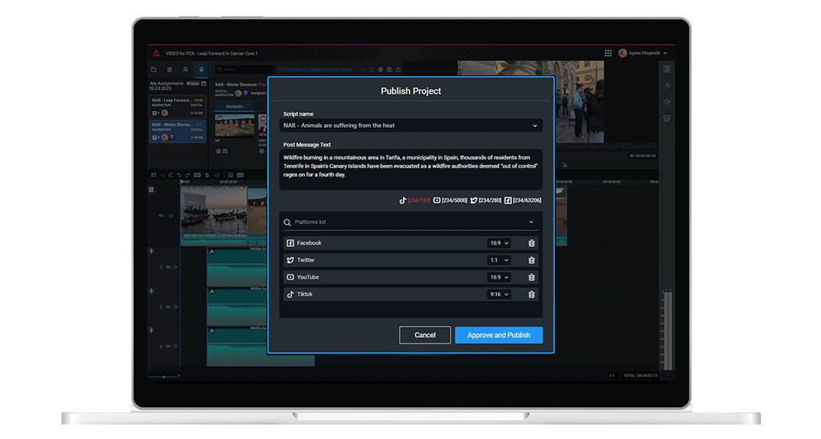
Task: Click the timeline zoom slider
Action: tap(163, 376)
